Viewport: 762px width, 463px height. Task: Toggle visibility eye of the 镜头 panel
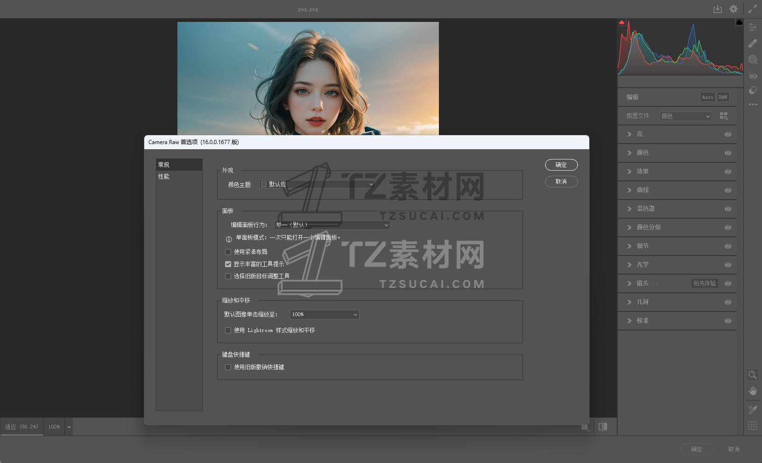click(x=728, y=283)
